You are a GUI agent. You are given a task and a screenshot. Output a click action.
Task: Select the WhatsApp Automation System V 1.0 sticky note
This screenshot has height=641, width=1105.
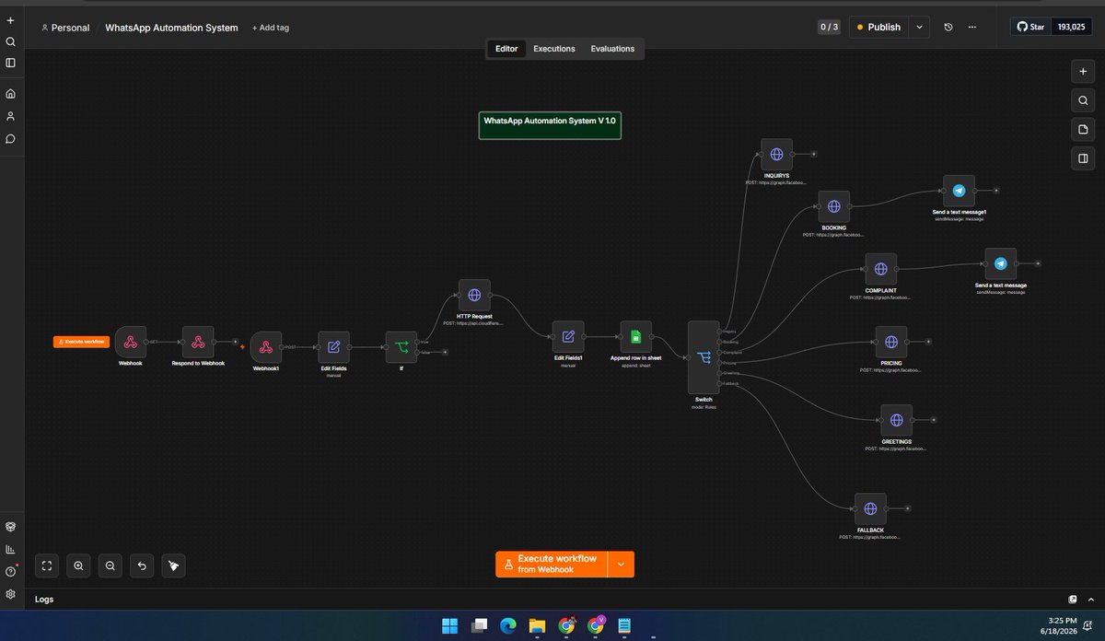click(550, 125)
